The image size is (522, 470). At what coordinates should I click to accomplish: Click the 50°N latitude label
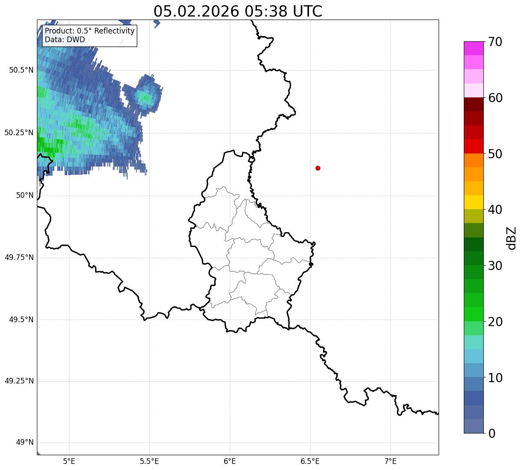point(25,195)
